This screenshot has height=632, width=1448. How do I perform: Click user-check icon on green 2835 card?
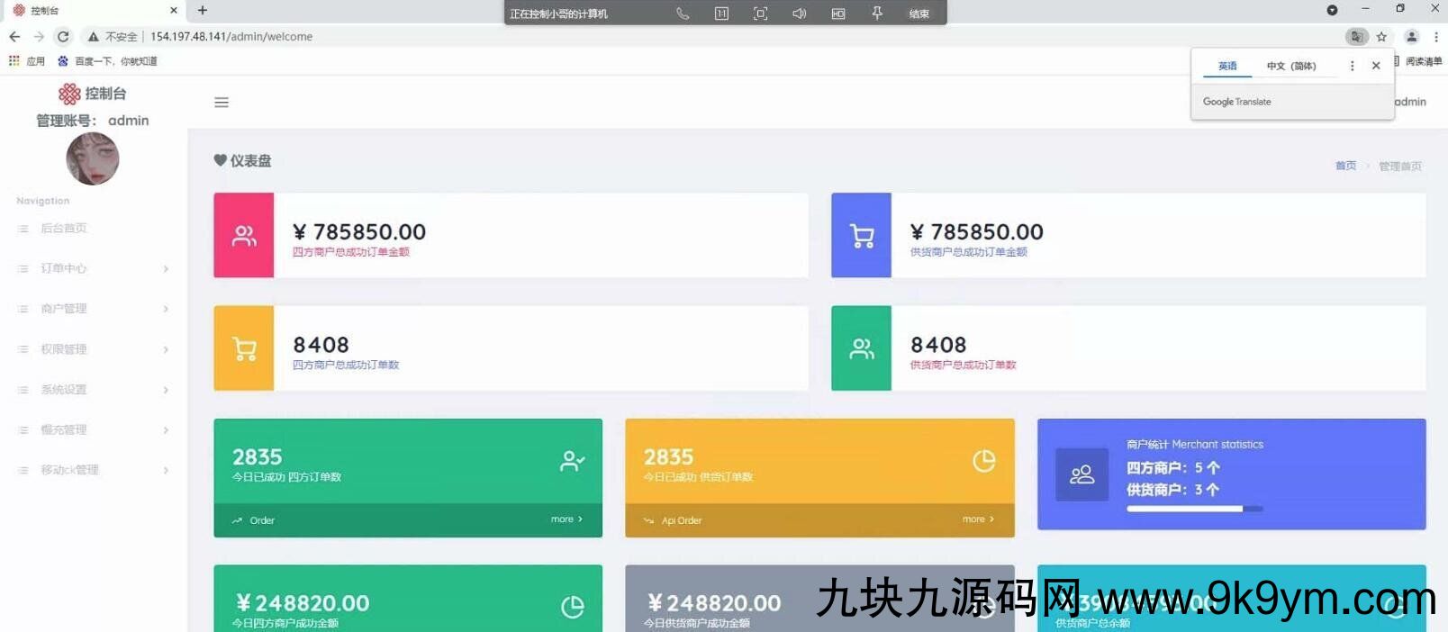pos(573,461)
